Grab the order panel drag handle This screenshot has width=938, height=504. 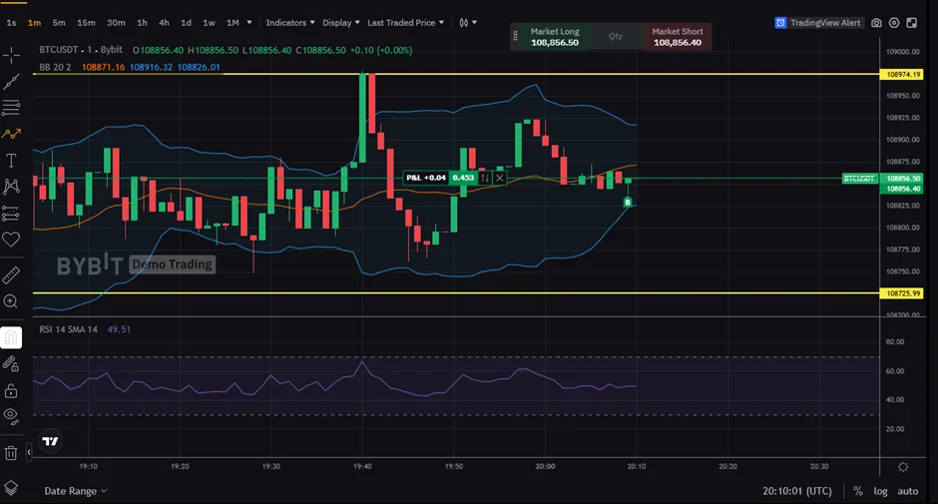[515, 37]
